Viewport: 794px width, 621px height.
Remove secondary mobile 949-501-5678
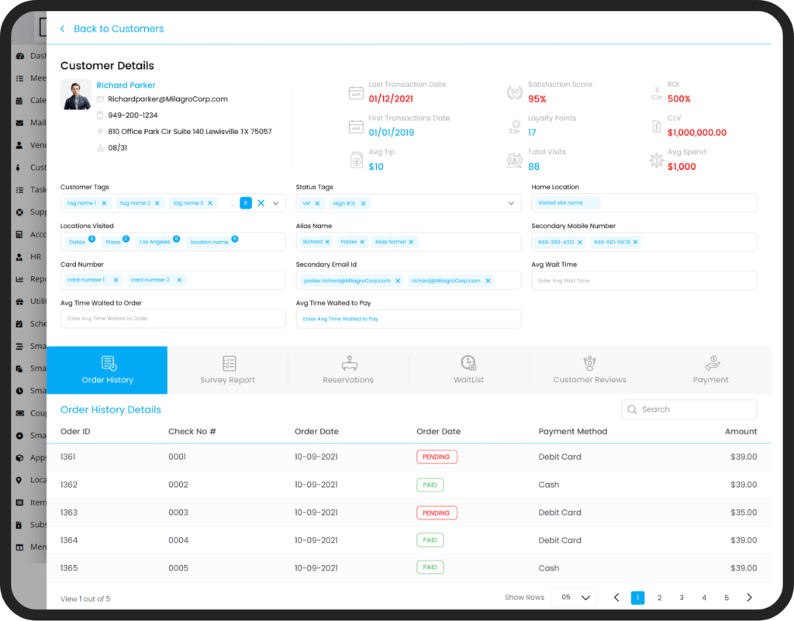pos(636,243)
